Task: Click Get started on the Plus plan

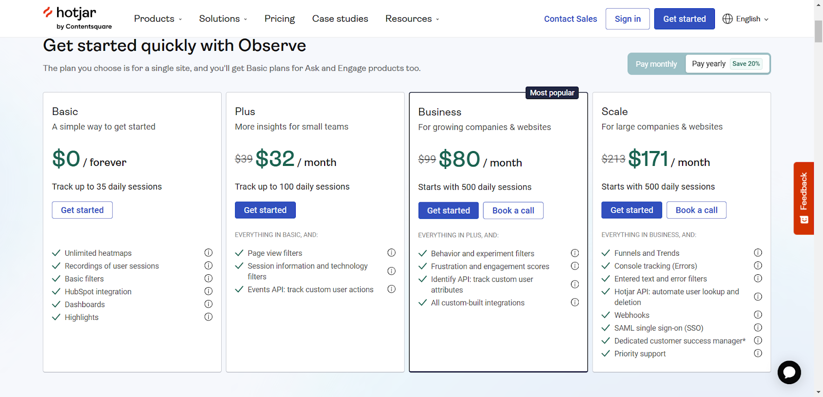Action: (265, 210)
